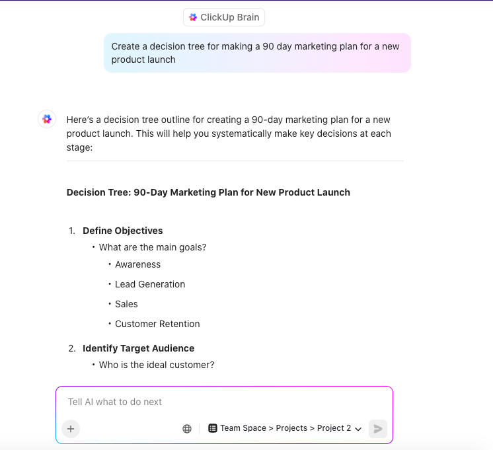
Task: Click the Decision Tree heading text
Action: pos(208,192)
